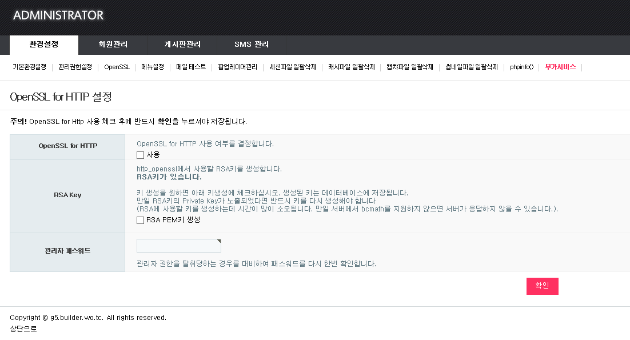Click the OpenSSL submenu item
Viewport: 630px width, 340px height.
(x=117, y=67)
